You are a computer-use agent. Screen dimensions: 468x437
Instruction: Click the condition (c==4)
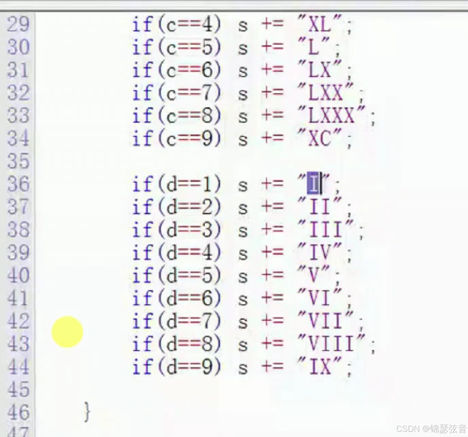[190, 25]
